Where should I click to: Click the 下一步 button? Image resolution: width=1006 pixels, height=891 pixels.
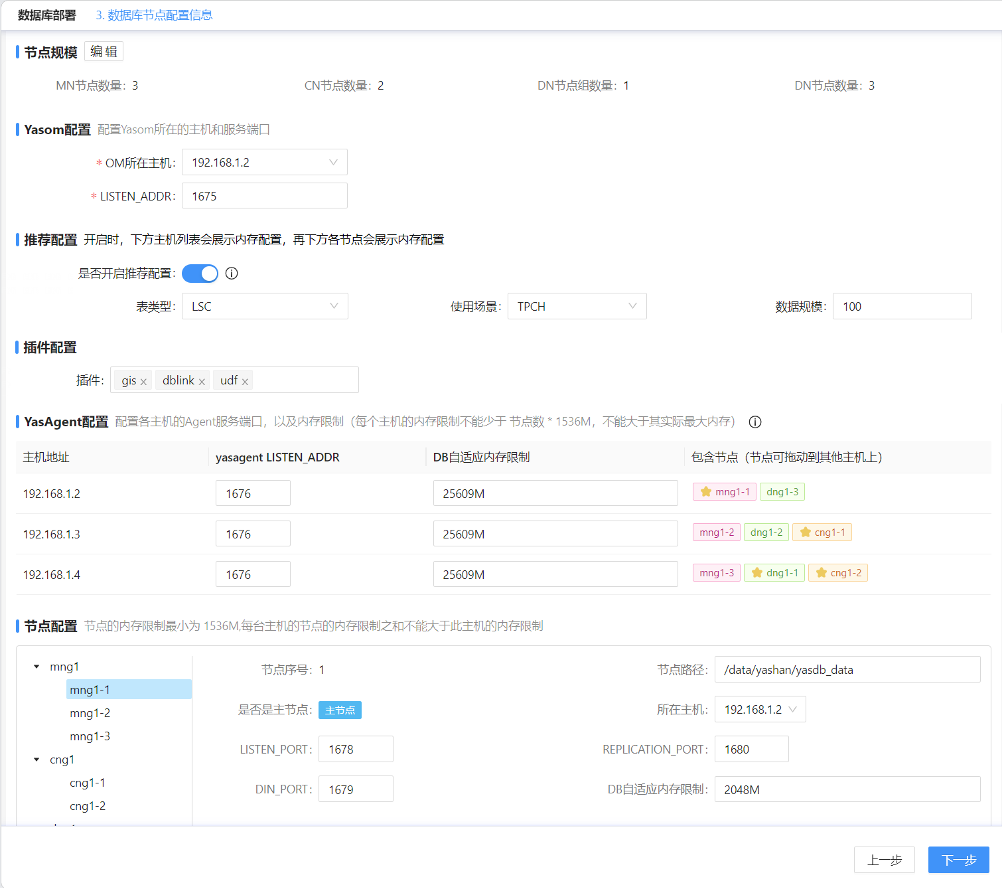[x=959, y=860]
